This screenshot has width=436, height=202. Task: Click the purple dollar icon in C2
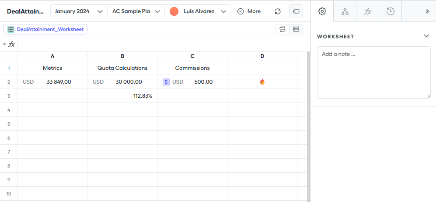(x=166, y=82)
